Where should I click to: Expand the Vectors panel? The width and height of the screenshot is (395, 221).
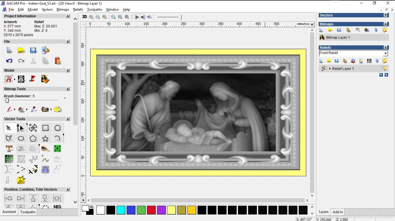(385, 15)
